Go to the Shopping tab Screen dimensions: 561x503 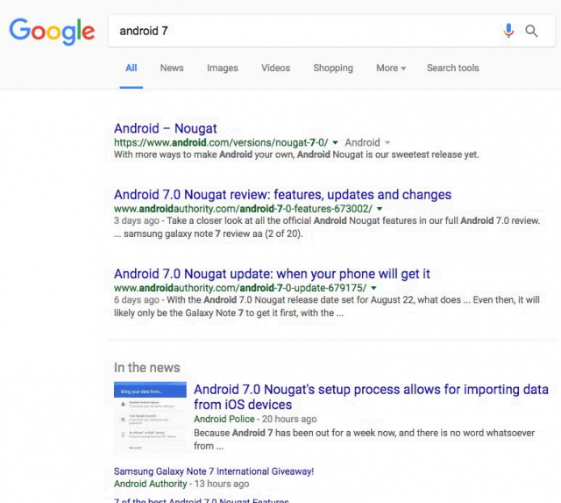point(333,68)
